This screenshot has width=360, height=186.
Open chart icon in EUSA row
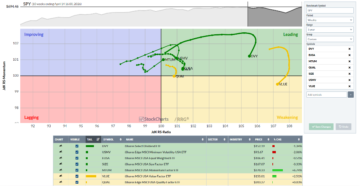pyautogui.click(x=61, y=158)
